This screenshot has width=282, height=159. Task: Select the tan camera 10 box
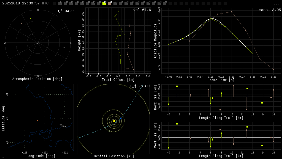tap(110, 3)
